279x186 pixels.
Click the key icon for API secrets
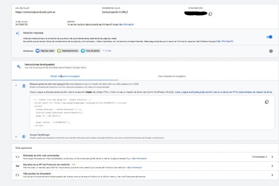click(x=17, y=166)
